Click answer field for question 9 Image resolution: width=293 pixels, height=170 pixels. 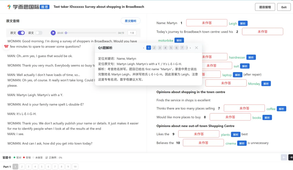[x=199, y=134]
